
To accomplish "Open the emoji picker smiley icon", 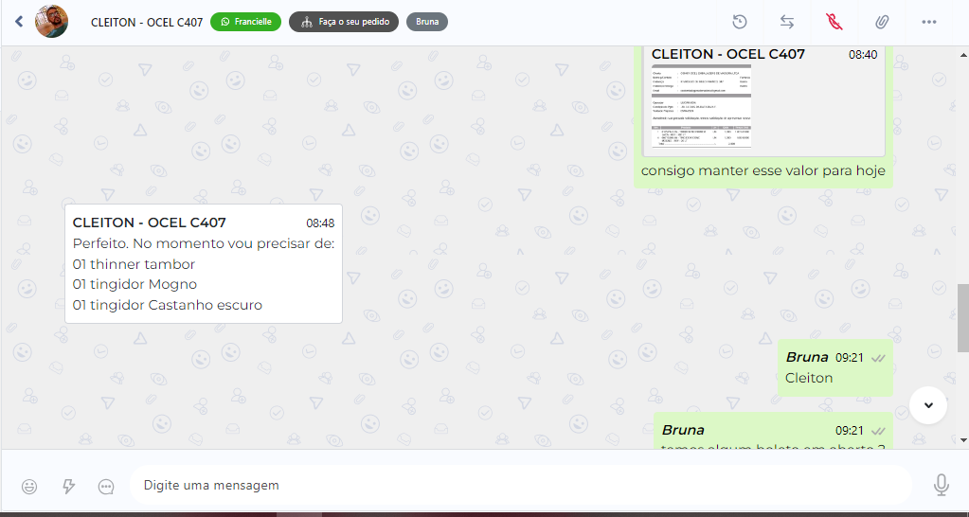I will (x=29, y=486).
